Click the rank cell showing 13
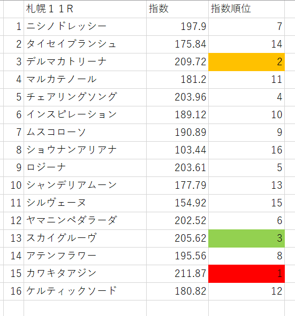Screen dimensions: 295x316 246,186
